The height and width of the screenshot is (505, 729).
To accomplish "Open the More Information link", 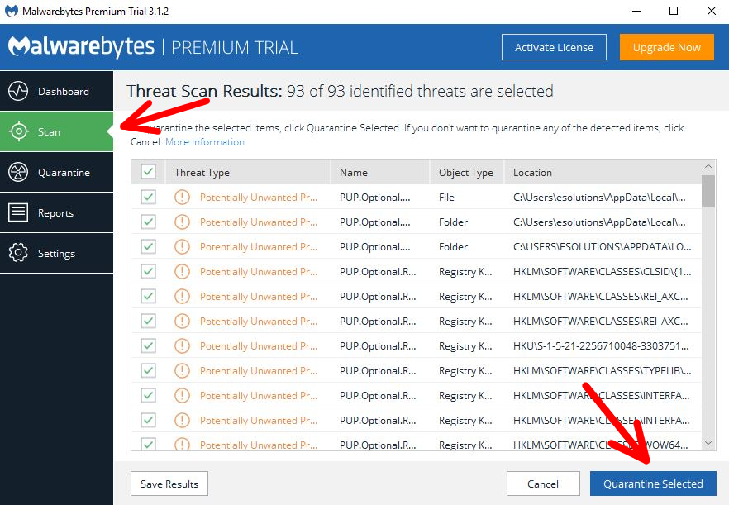I will [x=205, y=142].
